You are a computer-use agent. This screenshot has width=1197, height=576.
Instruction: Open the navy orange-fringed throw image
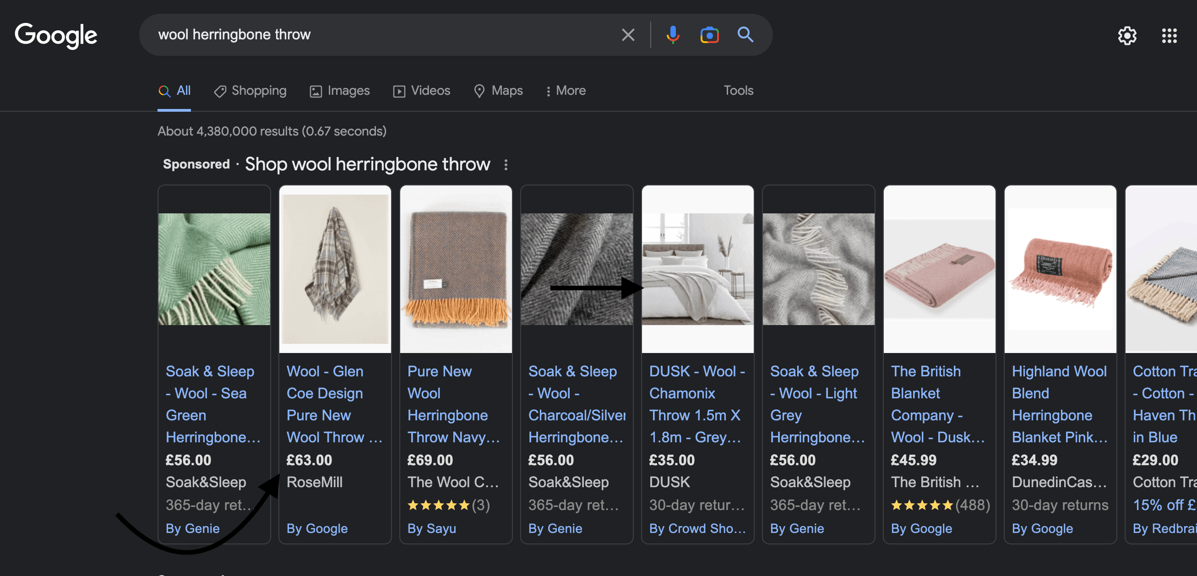pyautogui.click(x=456, y=269)
